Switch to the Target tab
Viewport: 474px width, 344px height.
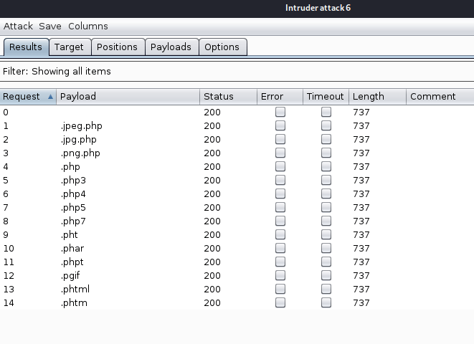69,47
